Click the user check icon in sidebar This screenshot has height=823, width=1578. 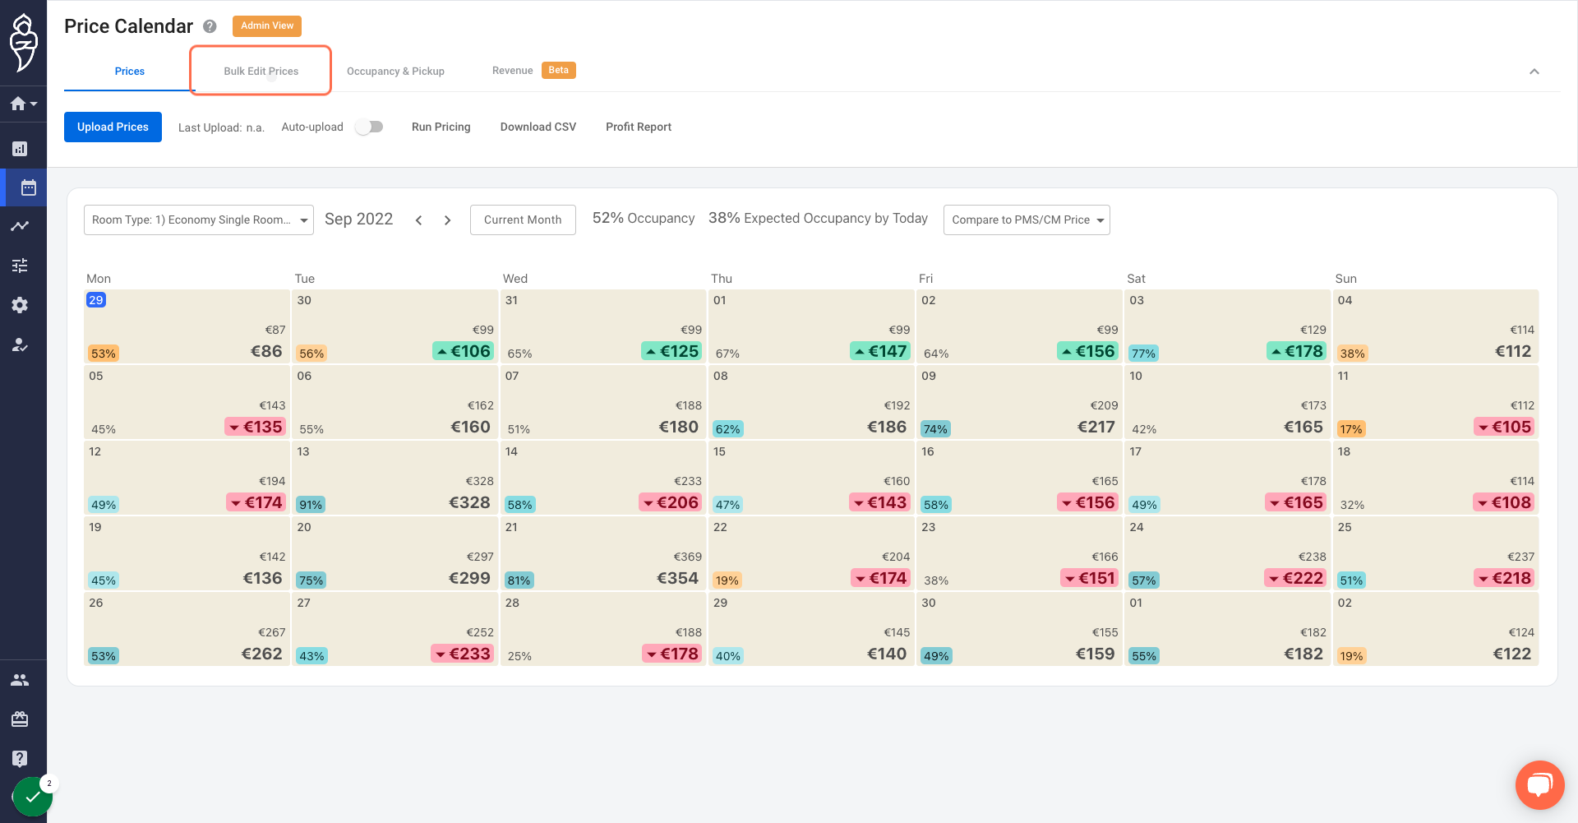pyautogui.click(x=20, y=344)
